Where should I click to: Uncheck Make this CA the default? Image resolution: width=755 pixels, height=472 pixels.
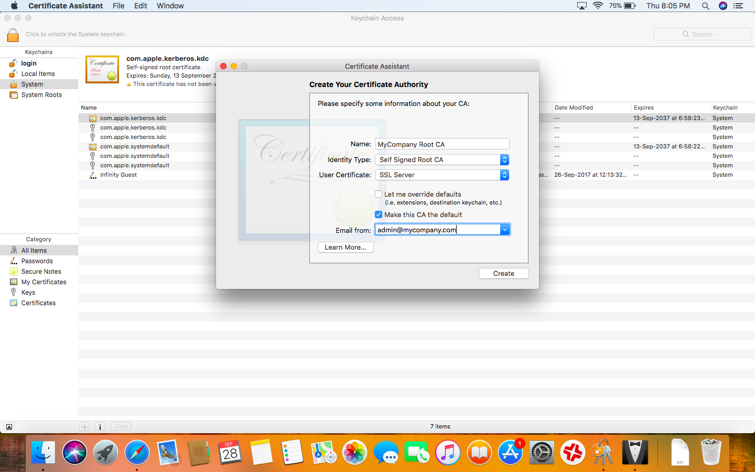pyautogui.click(x=379, y=214)
